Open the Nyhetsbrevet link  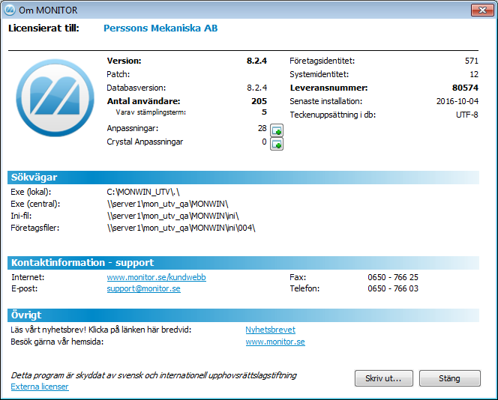270,330
